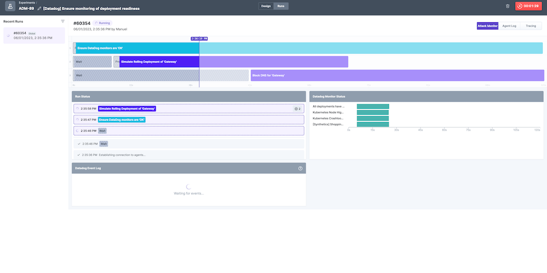The width and height of the screenshot is (547, 273).
Task: Click the Run Status panel header
Action: [189, 96]
